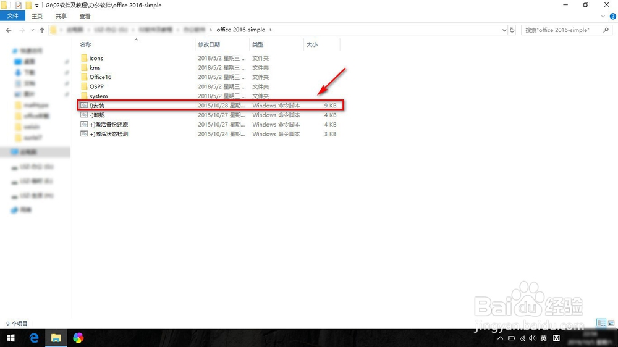Select the OSPP folder icon

tap(84, 86)
